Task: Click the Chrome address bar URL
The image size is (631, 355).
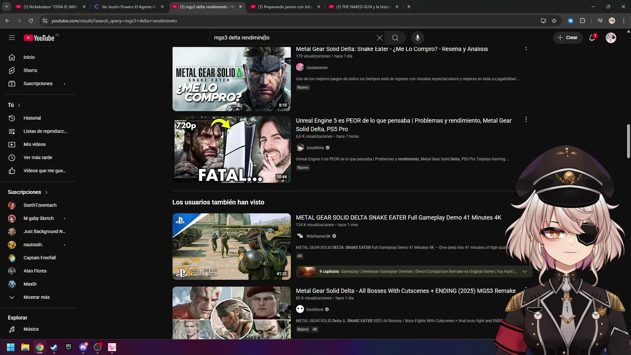Action: point(114,21)
